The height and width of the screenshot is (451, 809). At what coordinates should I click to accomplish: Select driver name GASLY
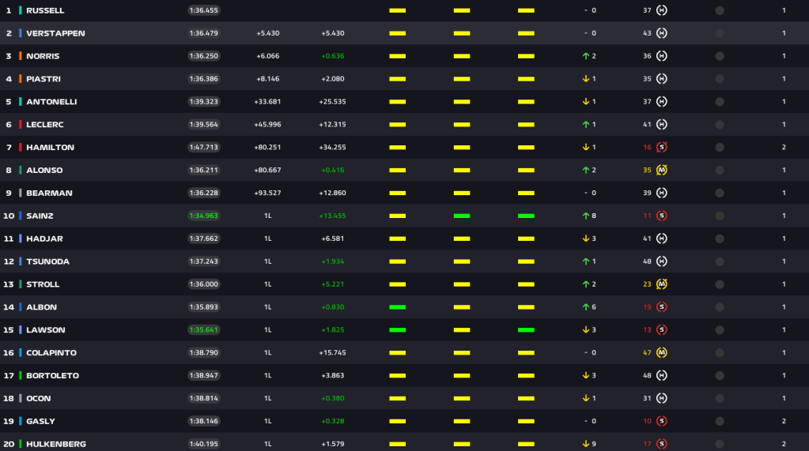pos(41,421)
